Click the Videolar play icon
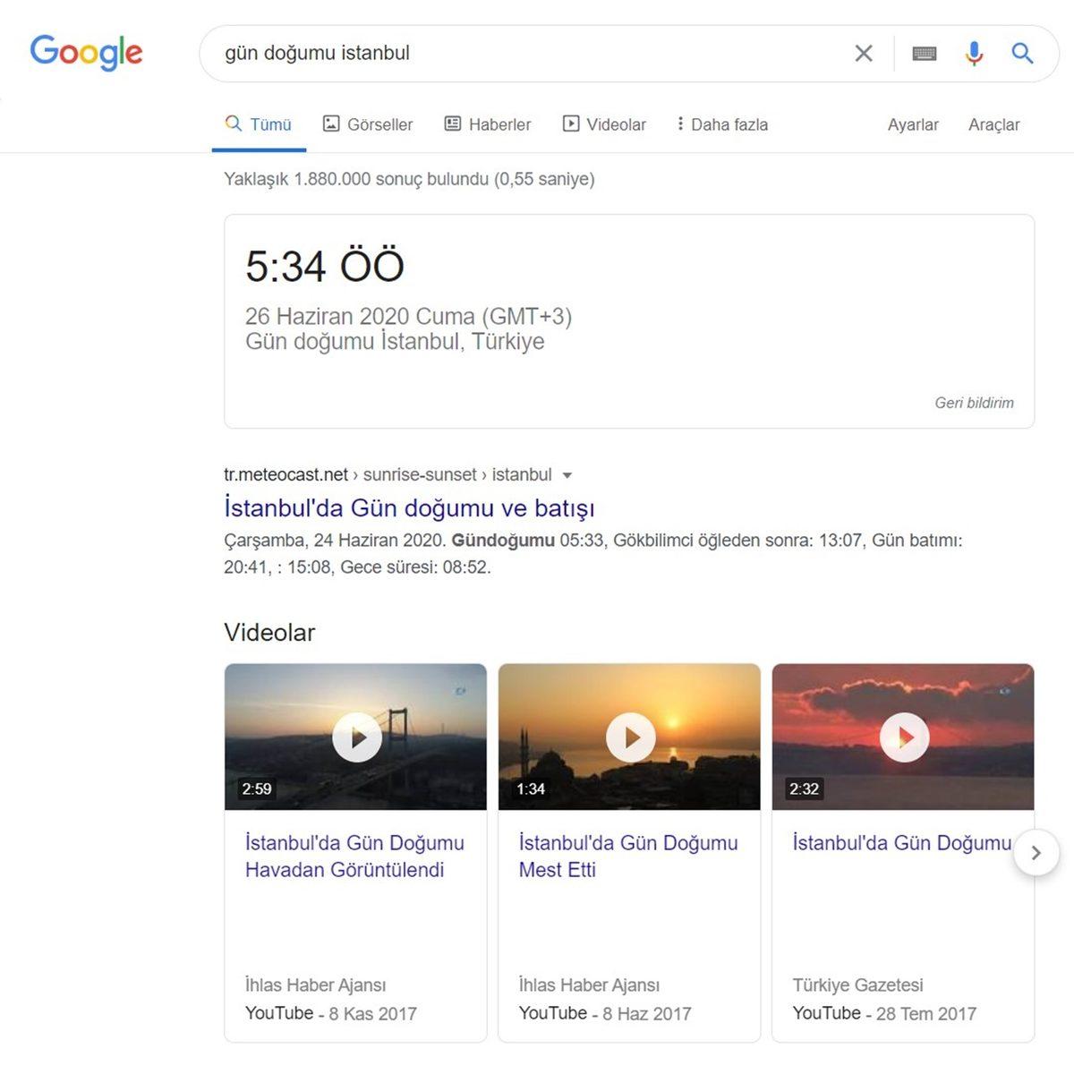The width and height of the screenshot is (1074, 1074). pyautogui.click(x=570, y=124)
